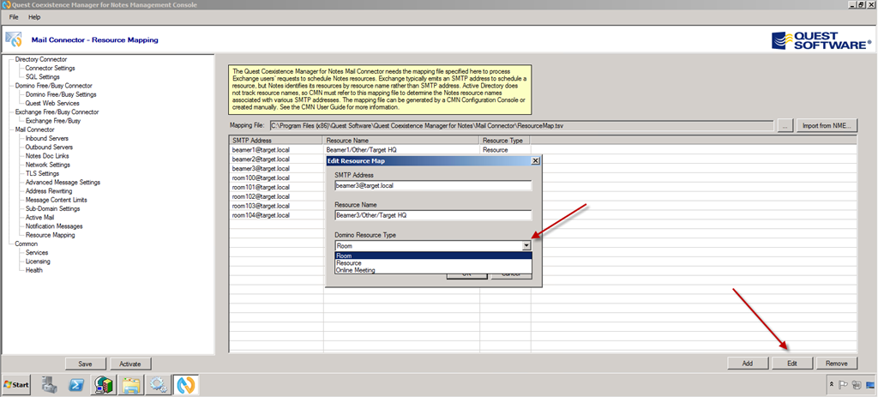Sort by Resource Name column header
Screen dimensions: 878x397
401,141
